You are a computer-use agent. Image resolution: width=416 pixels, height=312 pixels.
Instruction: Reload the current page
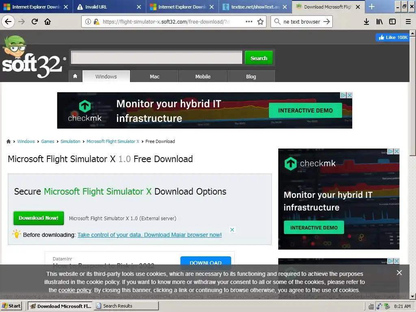[x=35, y=22]
